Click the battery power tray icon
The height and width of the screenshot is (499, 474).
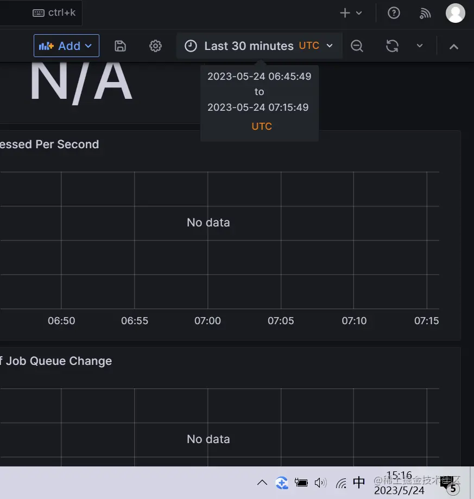[301, 483]
